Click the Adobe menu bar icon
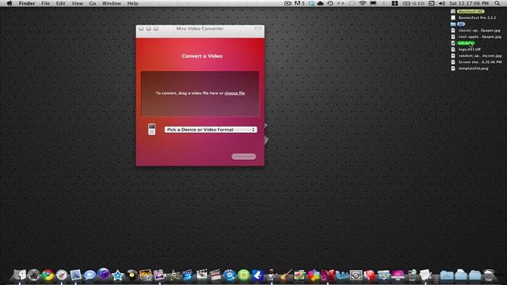Viewport: 507px width, 285px height. pyautogui.click(x=299, y=3)
